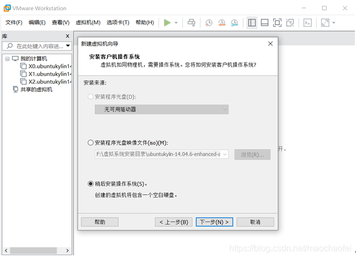356x258 pixels.
Task: Click the green power-on play icon
Action: click(168, 23)
